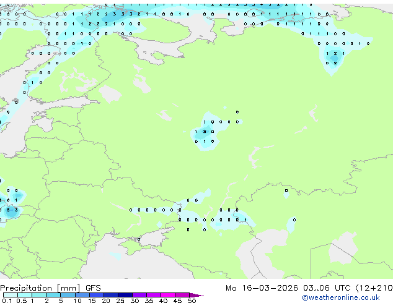Click the '15' legend label
The width and height of the screenshot is (393, 303).
pyautogui.click(x=92, y=301)
